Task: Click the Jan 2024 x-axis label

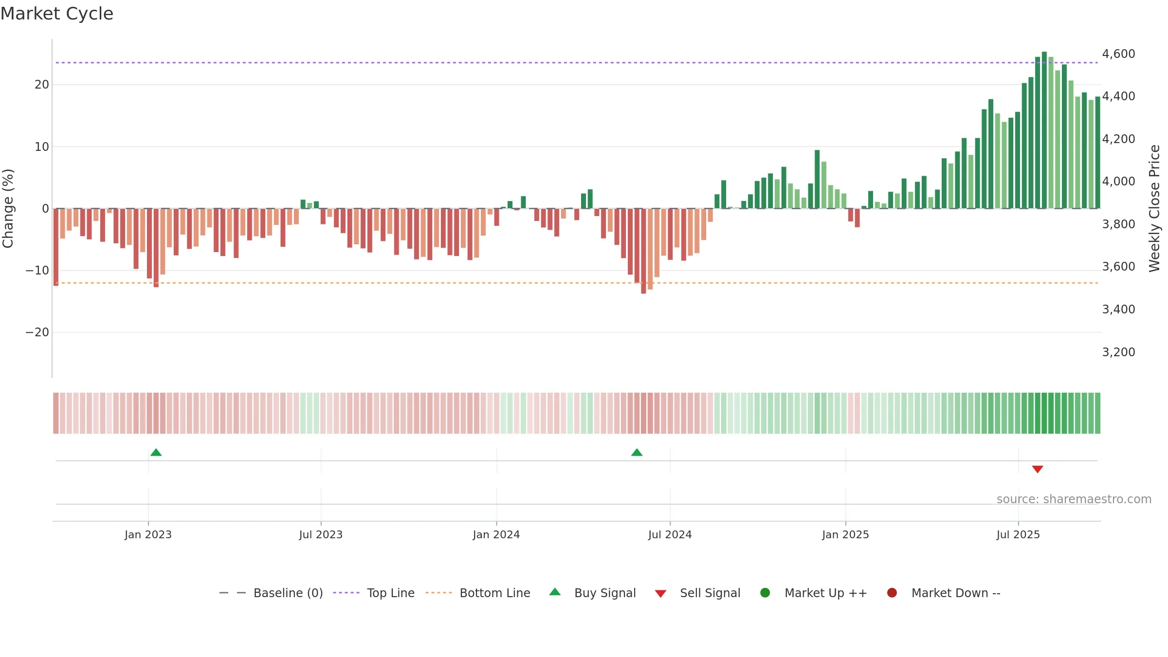Action: pyautogui.click(x=496, y=535)
